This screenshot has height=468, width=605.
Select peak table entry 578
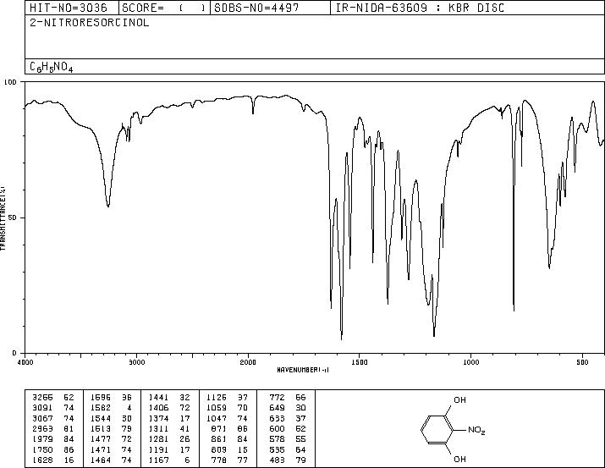click(277, 439)
